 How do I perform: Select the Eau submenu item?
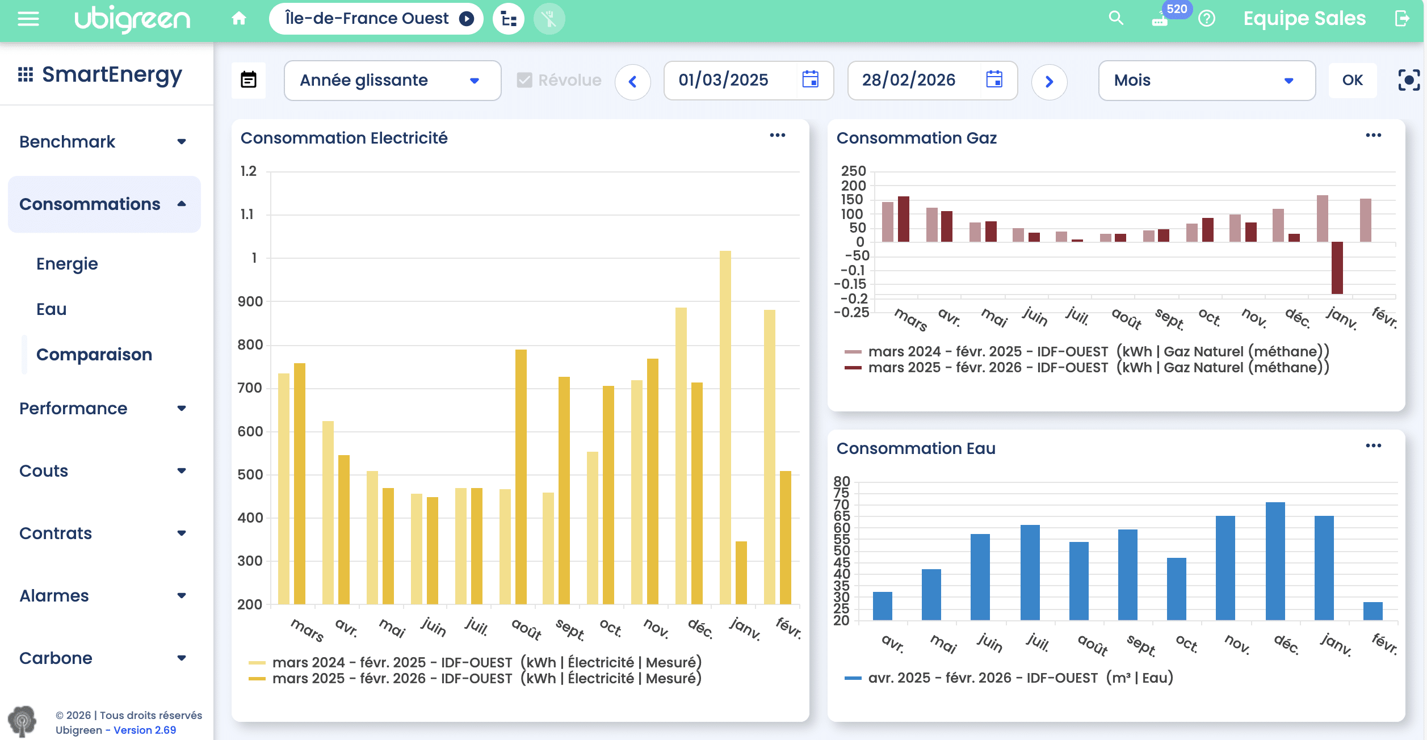coord(52,309)
